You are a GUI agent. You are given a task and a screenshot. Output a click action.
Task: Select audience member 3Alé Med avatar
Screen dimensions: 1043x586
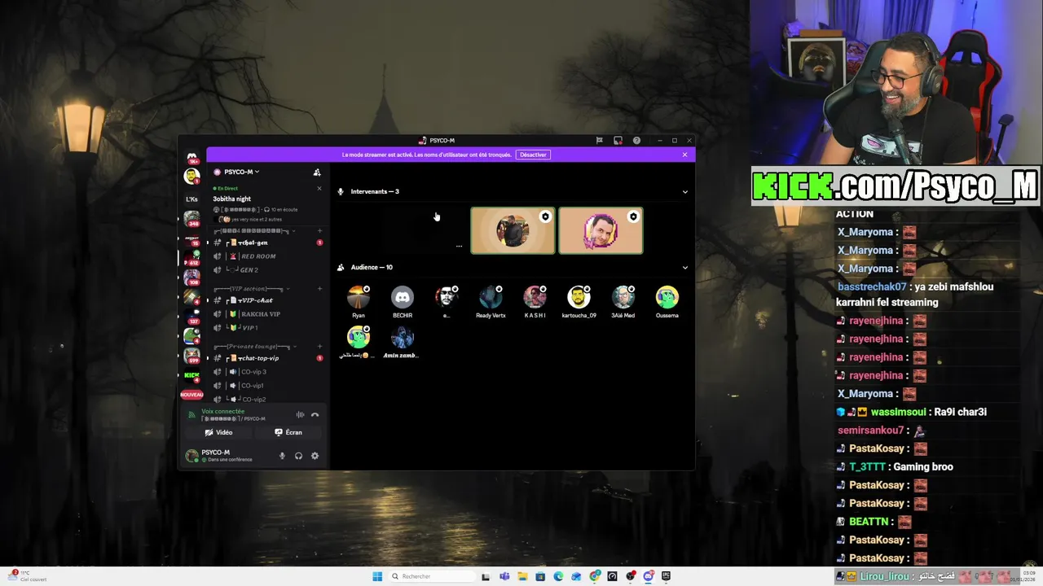coord(623,297)
